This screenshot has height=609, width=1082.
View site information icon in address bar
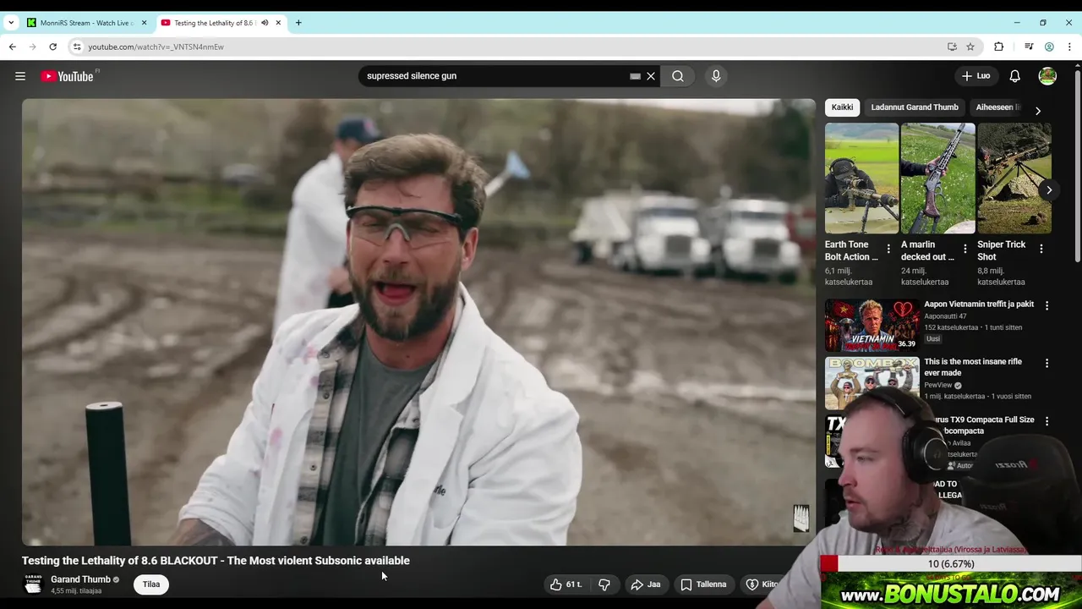77,47
